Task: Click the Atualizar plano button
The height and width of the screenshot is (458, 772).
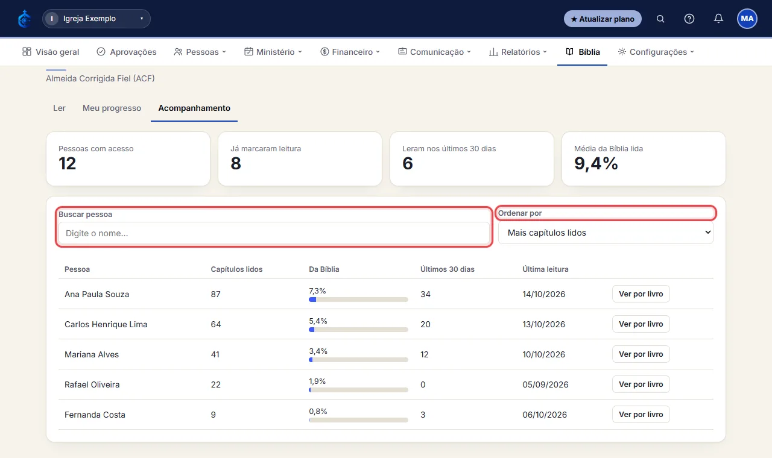Action: tap(603, 19)
